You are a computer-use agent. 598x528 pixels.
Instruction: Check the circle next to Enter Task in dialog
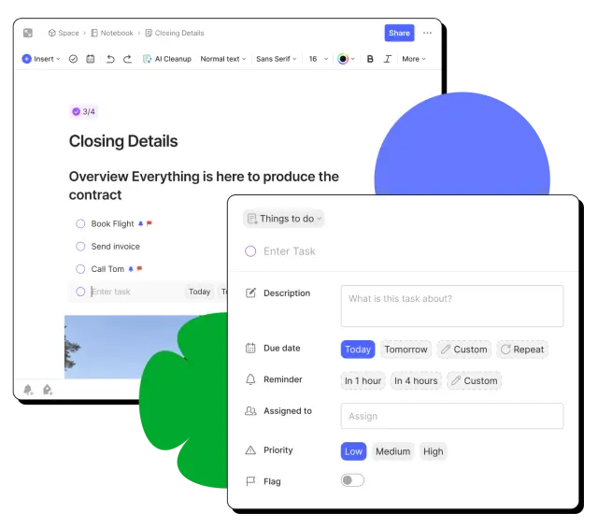click(x=250, y=251)
